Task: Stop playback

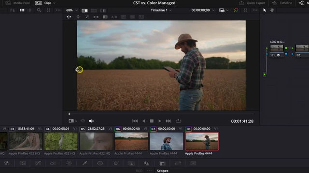Action: pyautogui.click(x=152, y=121)
